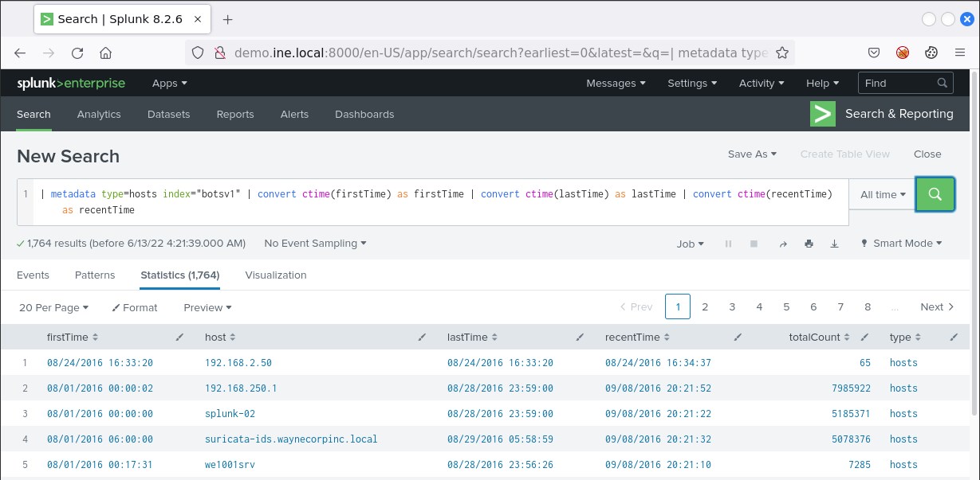Switch to the Visualization tab

click(276, 275)
